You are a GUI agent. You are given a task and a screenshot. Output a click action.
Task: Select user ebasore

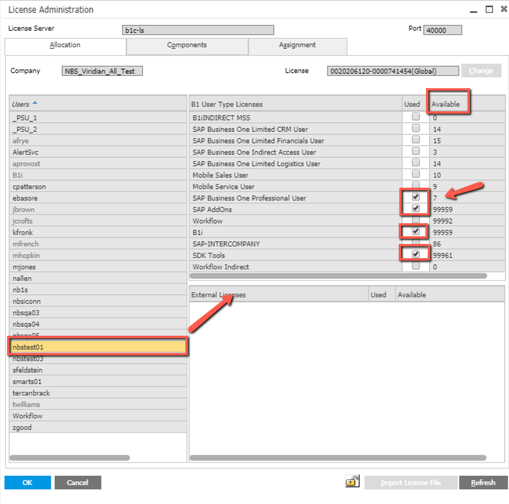point(98,198)
